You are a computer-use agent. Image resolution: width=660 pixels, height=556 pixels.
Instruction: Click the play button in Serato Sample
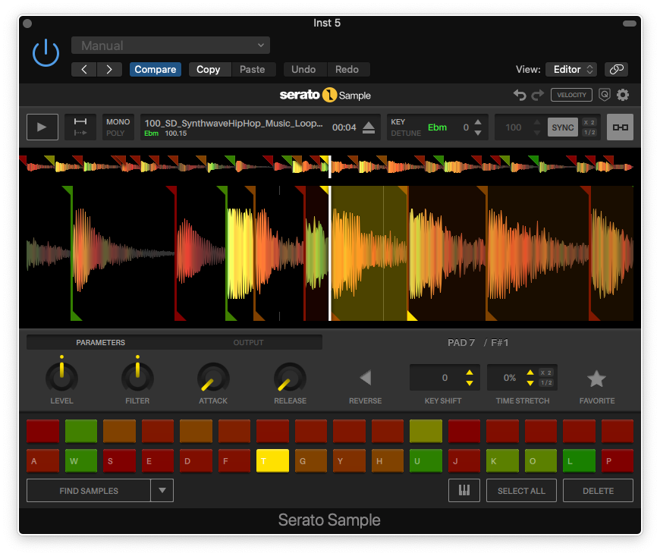(42, 127)
